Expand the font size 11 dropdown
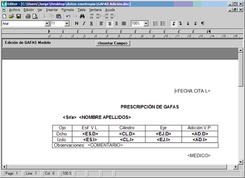Image resolution: width=245 pixels, height=178 pixels. click(x=67, y=24)
